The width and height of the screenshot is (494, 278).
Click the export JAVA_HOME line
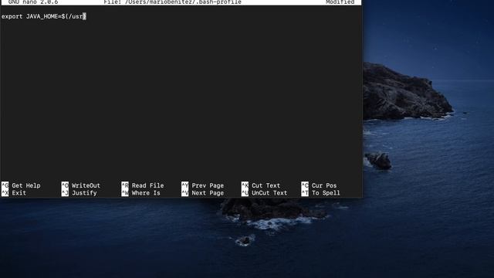click(x=44, y=16)
